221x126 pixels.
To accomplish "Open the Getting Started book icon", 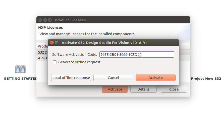I will coord(20,69).
